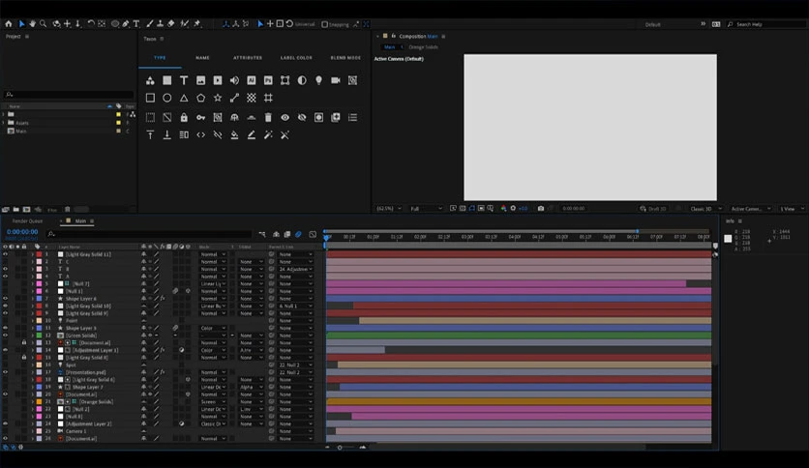The image size is (809, 468).
Task: Switch to Taxon ATTRIBUTES tab
Action: tap(248, 58)
